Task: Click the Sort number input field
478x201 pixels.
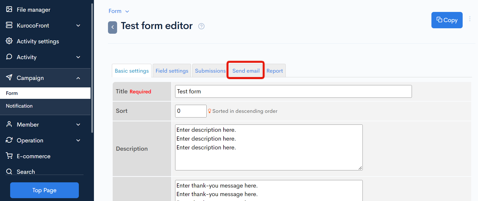Action: (x=191, y=111)
